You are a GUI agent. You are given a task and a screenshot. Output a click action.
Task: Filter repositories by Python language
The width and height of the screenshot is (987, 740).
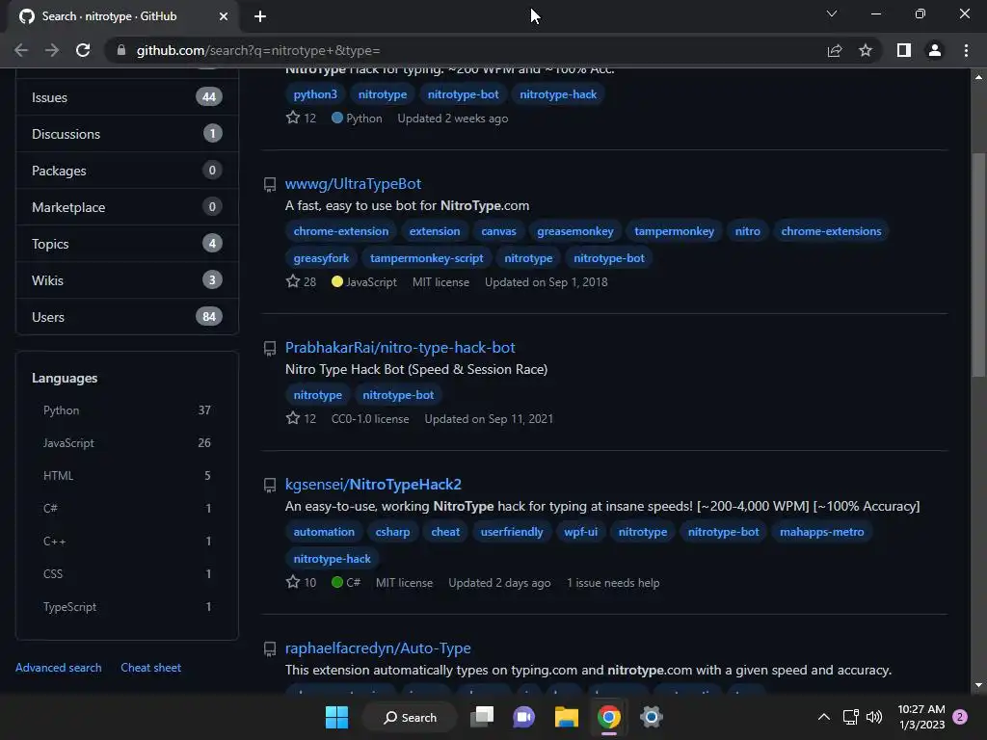point(126,410)
